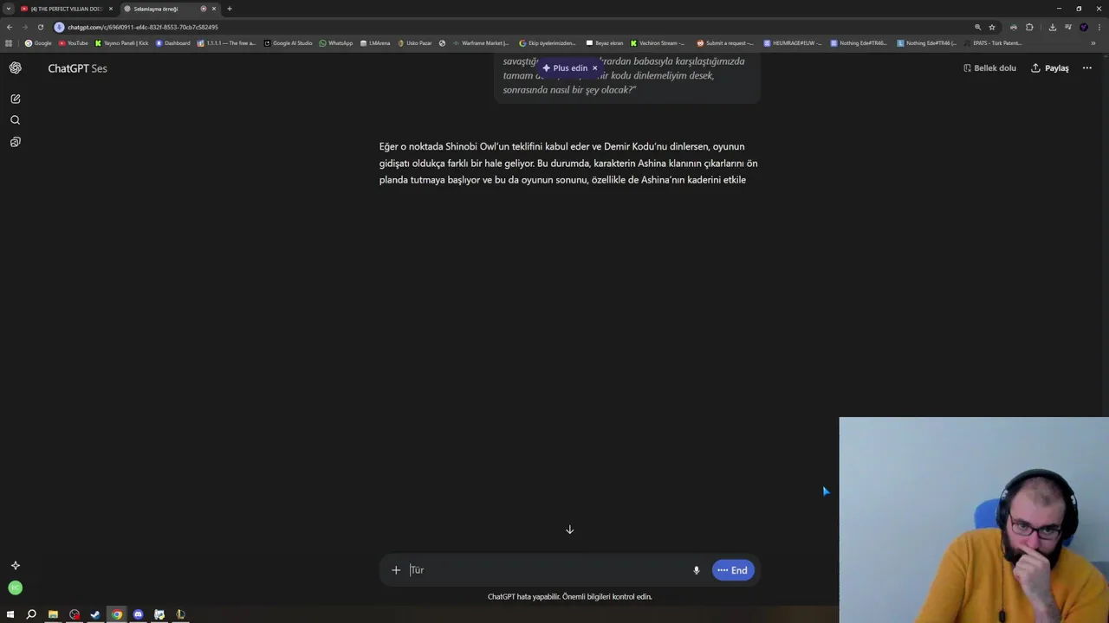This screenshot has width=1109, height=623.
Task: Open search chats in sidebar
Action: coord(15,120)
